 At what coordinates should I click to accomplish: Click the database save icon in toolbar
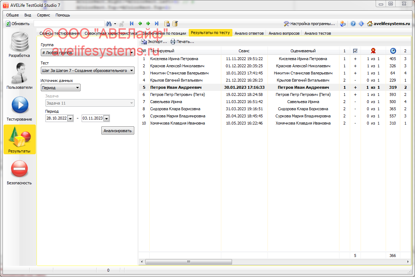click(x=167, y=24)
